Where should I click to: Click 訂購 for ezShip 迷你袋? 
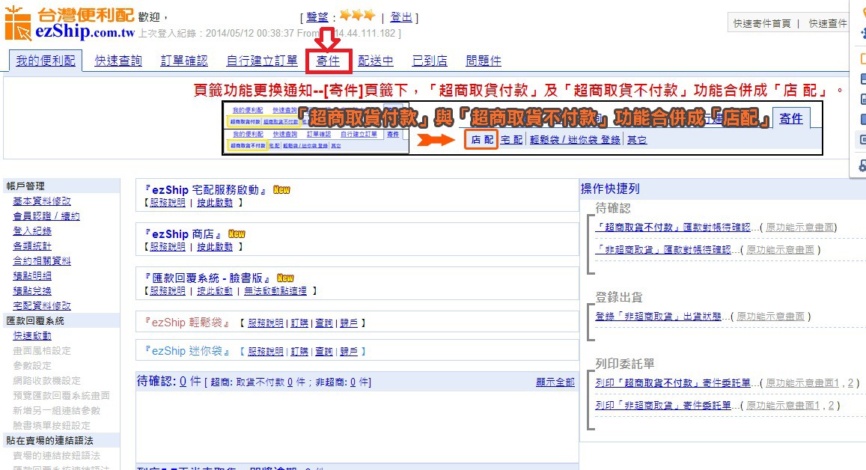299,351
